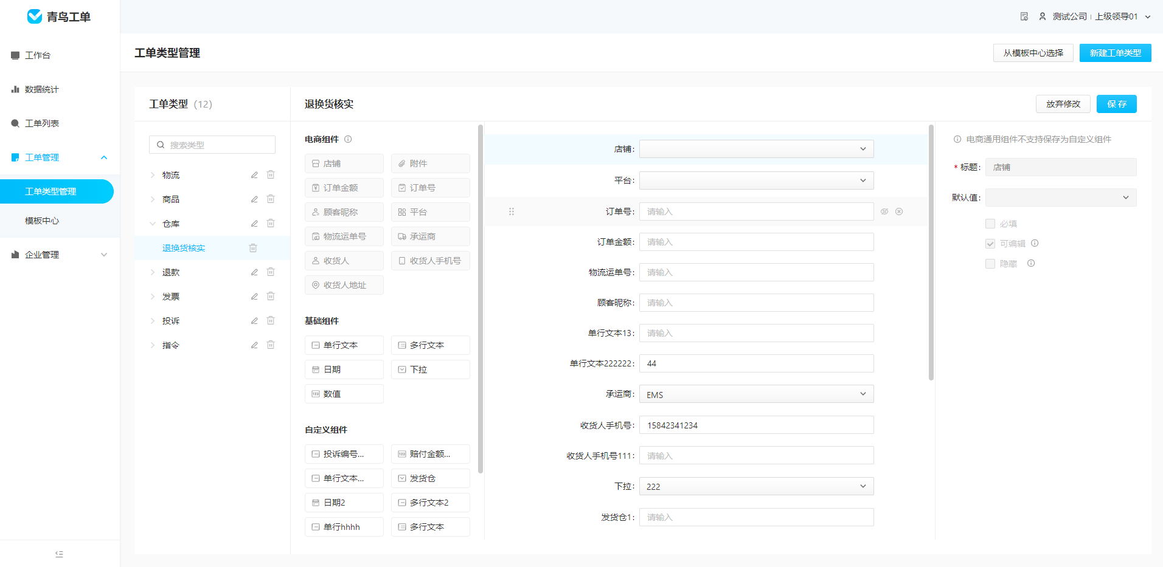This screenshot has height=567, width=1163.
Task: Click the info icon next to 隐藏
Action: 1031,263
